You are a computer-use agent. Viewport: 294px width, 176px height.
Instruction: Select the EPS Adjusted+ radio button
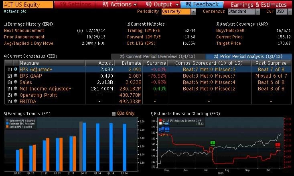(16, 69)
